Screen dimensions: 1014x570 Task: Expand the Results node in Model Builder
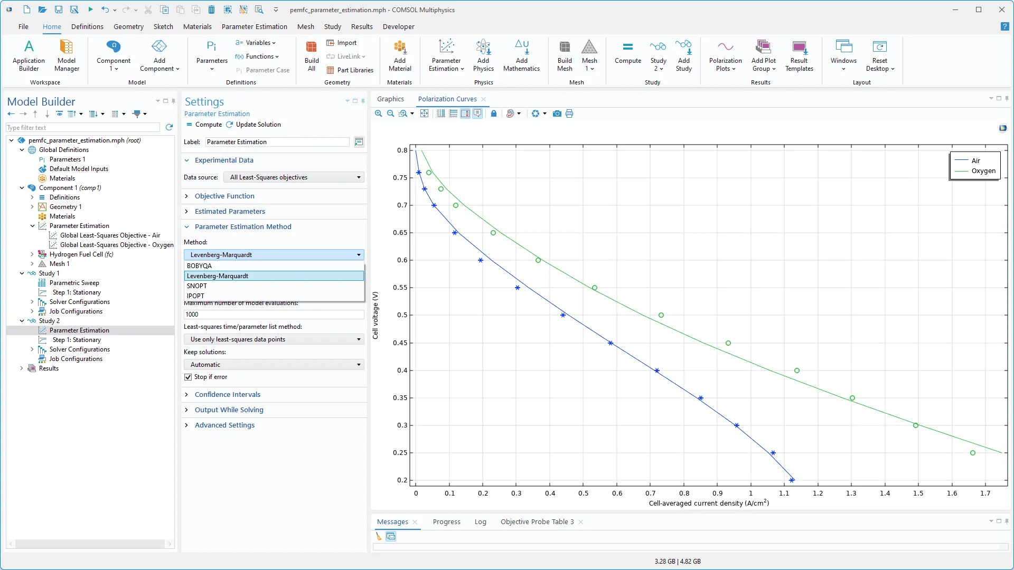click(x=22, y=368)
